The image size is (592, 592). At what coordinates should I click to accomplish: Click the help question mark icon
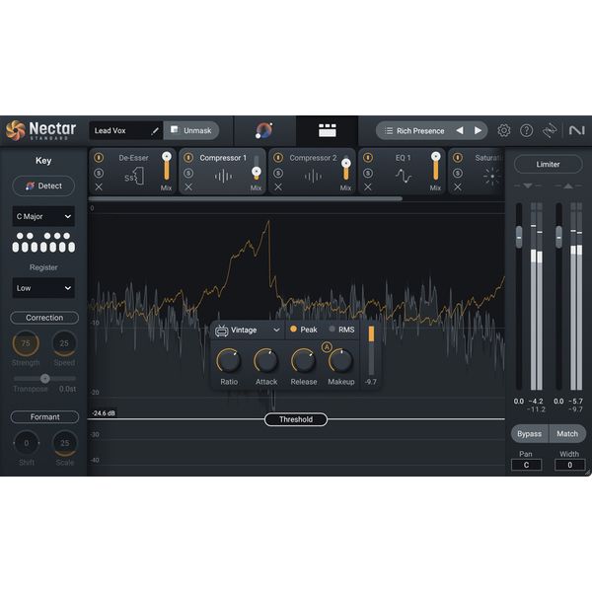point(526,130)
